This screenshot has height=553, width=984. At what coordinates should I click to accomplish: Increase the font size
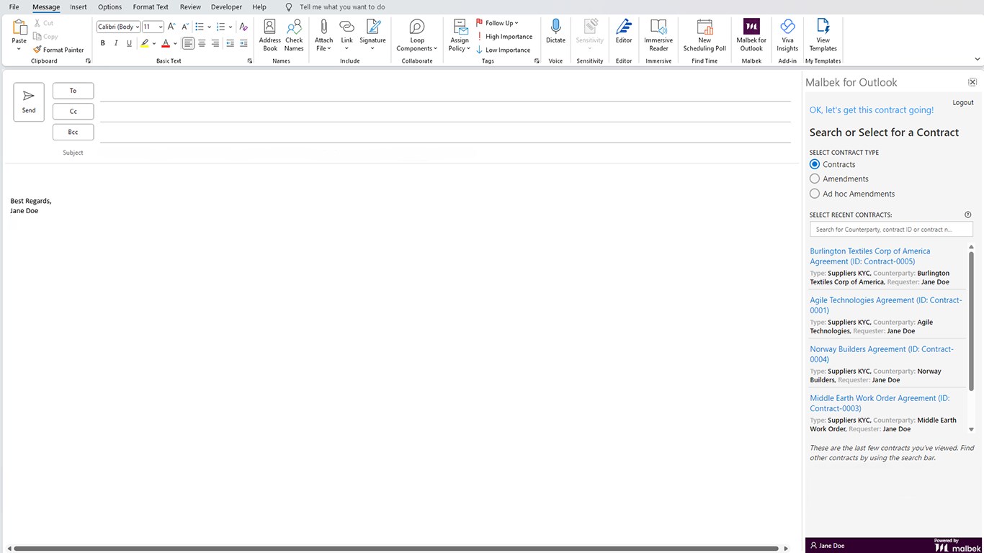(171, 27)
